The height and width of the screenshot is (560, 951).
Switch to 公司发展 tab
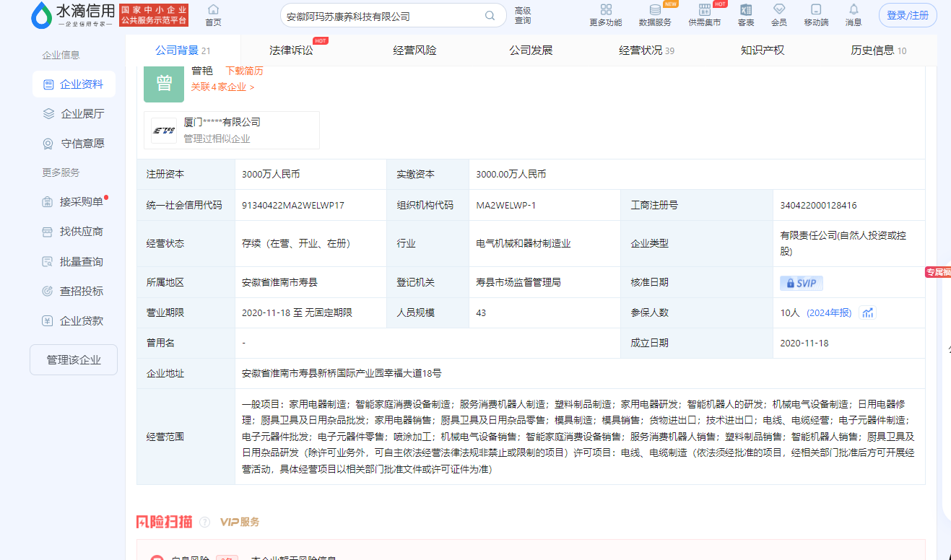(x=531, y=51)
